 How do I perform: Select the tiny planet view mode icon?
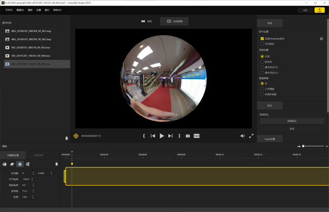click(12, 164)
